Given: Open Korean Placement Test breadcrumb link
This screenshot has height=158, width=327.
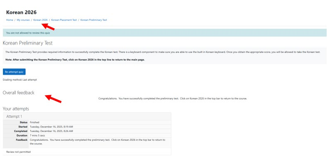Looking at the screenshot, I should pos(64,20).
